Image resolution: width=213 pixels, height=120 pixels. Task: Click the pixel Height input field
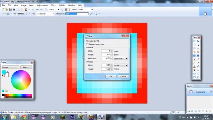106,55
